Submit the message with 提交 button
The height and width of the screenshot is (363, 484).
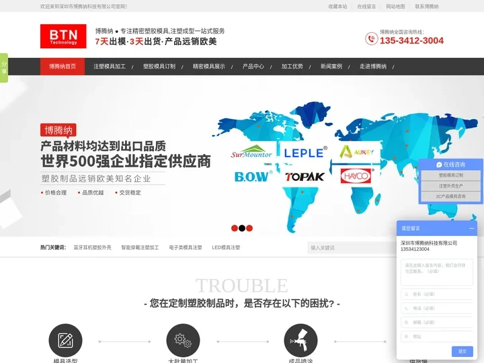pyautogui.click(x=462, y=352)
